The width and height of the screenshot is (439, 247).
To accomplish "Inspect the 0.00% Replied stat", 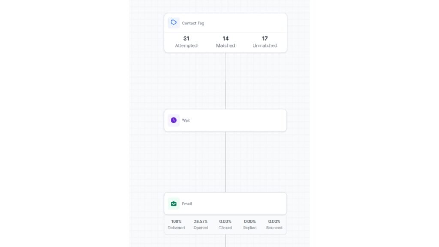I will pyautogui.click(x=250, y=224).
